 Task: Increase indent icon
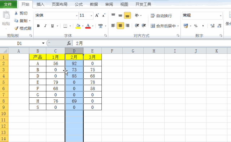point(144,26)
